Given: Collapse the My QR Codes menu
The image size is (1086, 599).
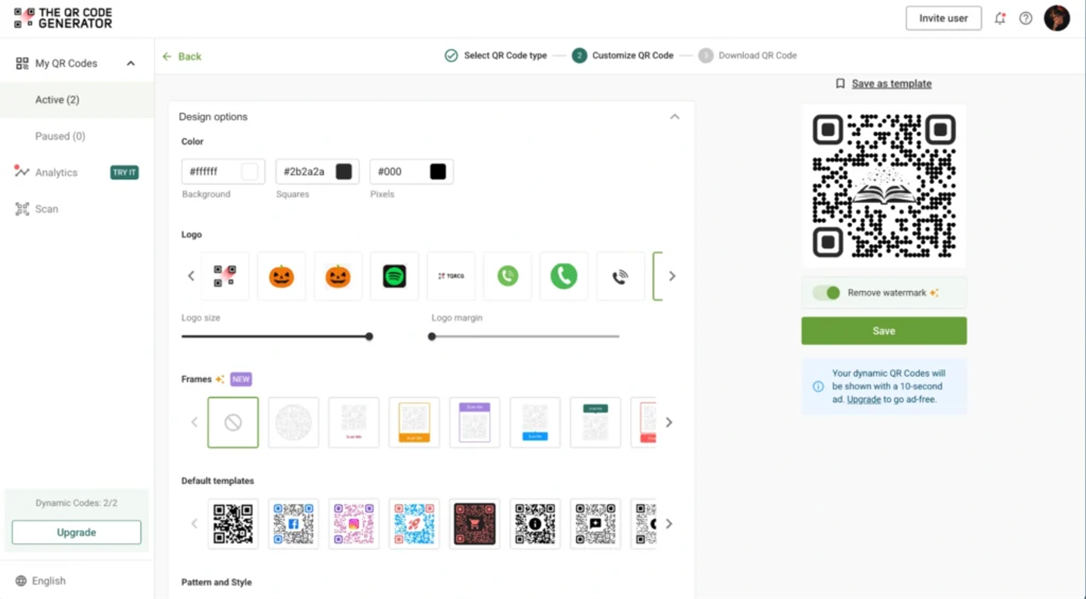Looking at the screenshot, I should click(131, 63).
